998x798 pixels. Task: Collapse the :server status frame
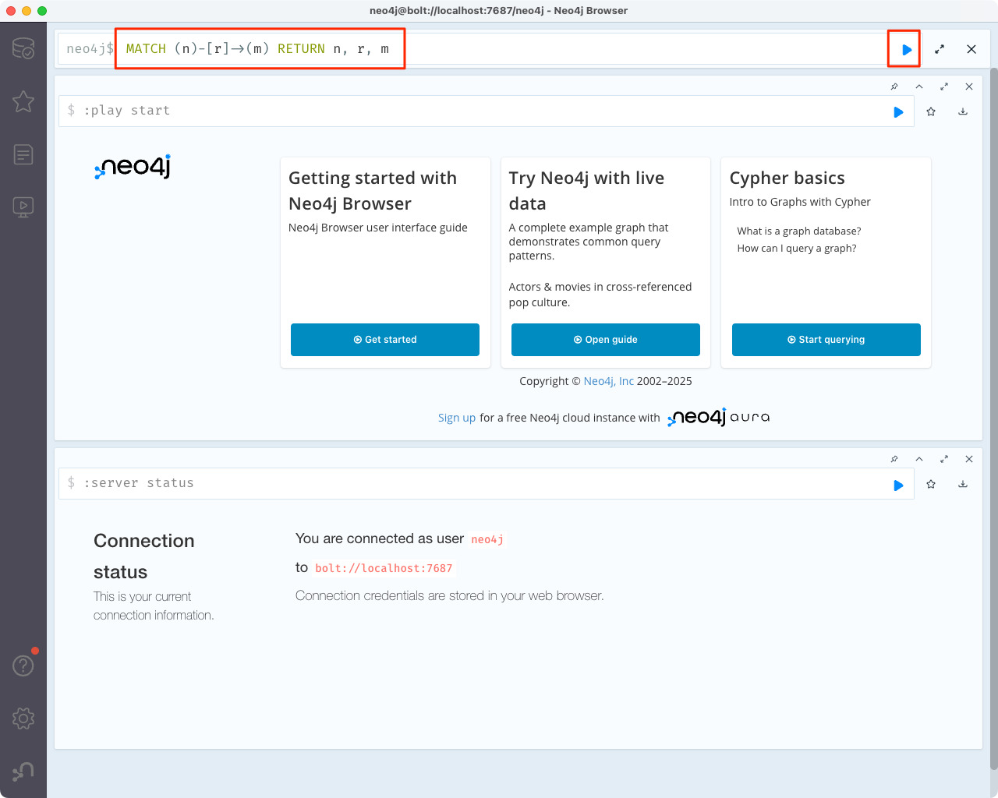pos(919,459)
